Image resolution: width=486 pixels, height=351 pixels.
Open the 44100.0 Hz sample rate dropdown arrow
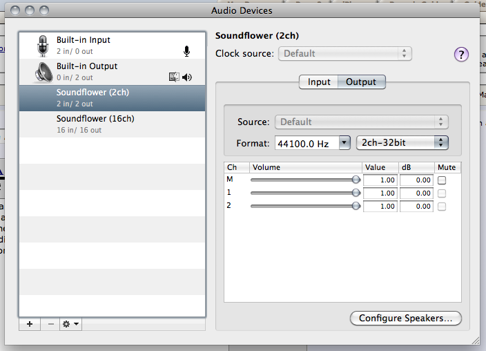pyautogui.click(x=344, y=143)
